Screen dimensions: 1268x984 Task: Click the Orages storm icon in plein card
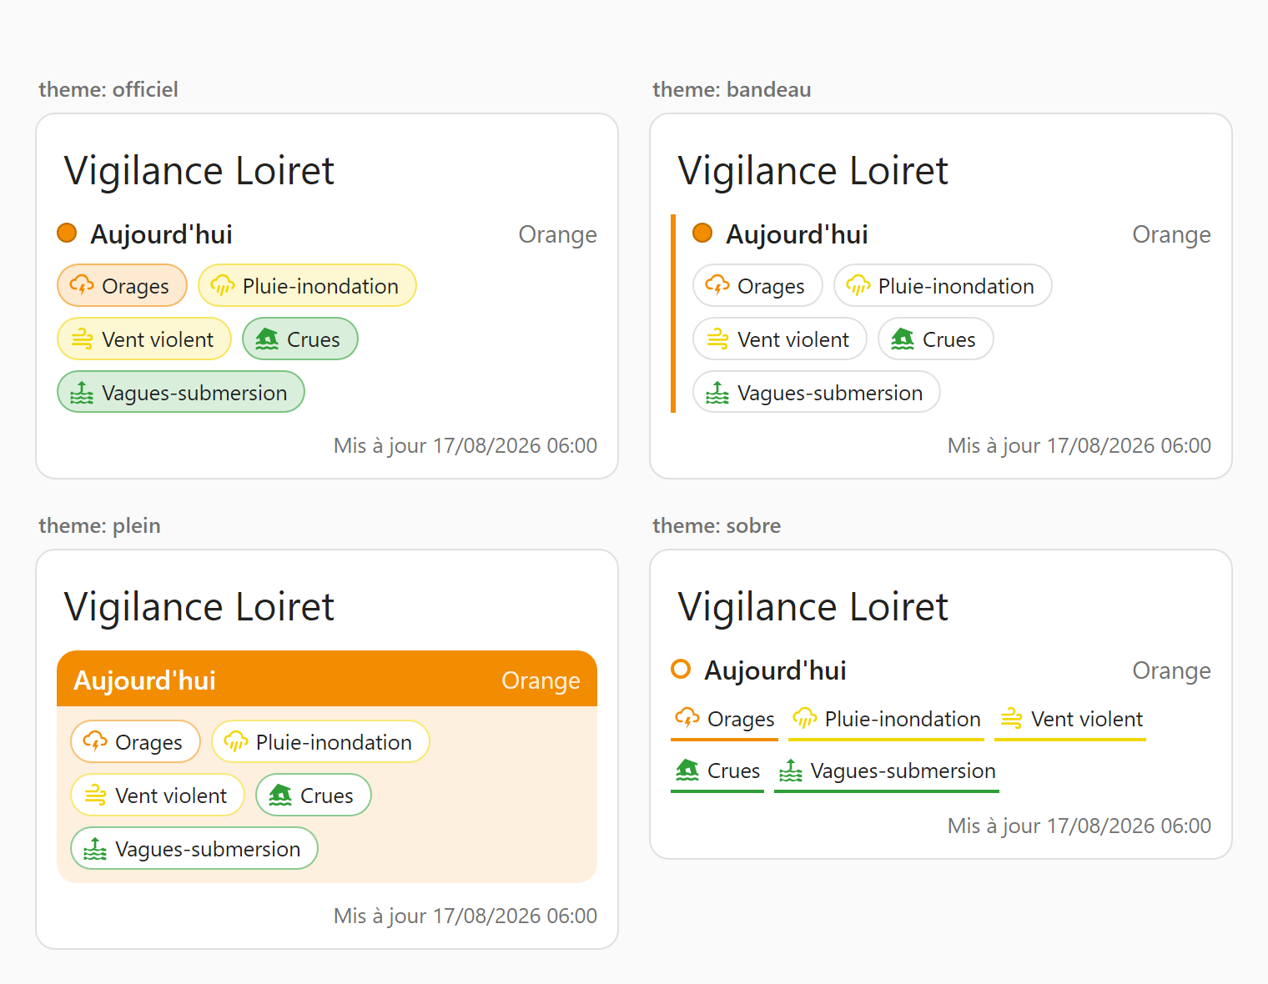coord(95,742)
